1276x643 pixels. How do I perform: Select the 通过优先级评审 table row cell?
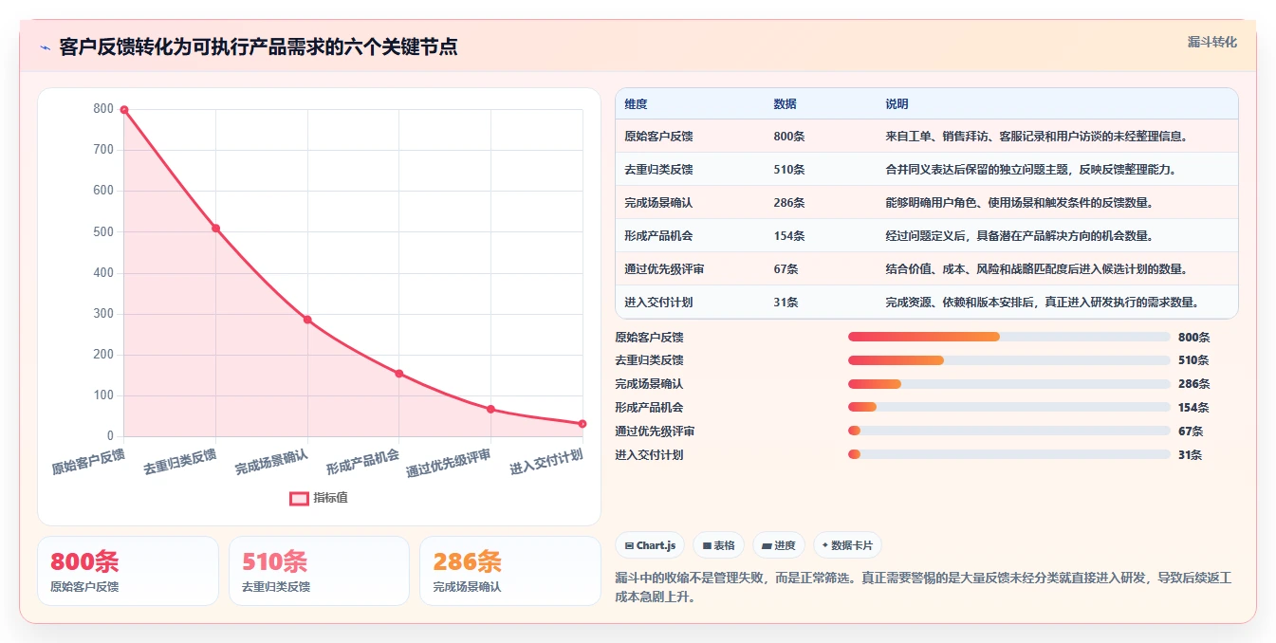pos(664,269)
